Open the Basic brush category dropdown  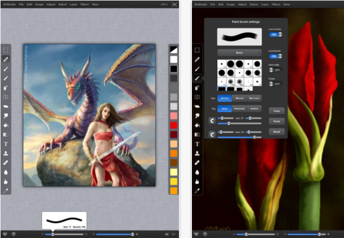coord(239,52)
